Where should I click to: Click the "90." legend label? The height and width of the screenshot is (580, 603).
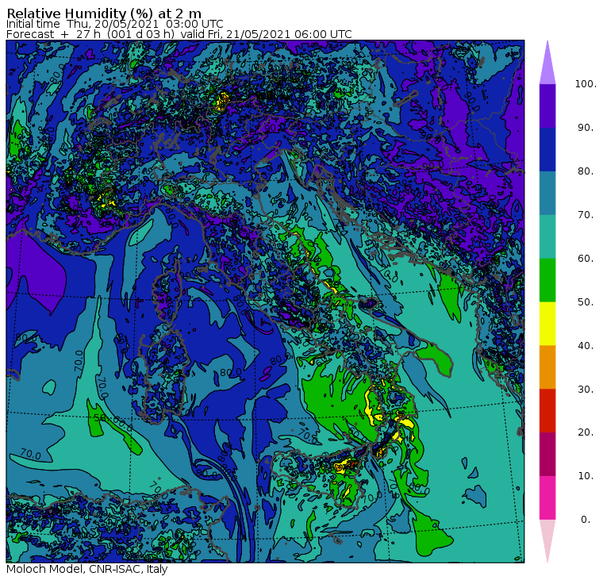pyautogui.click(x=586, y=127)
